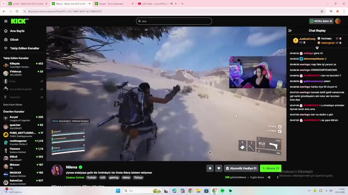Click Nilena streamer avatar
Screen dimensions: 348x195
click(x=57, y=170)
